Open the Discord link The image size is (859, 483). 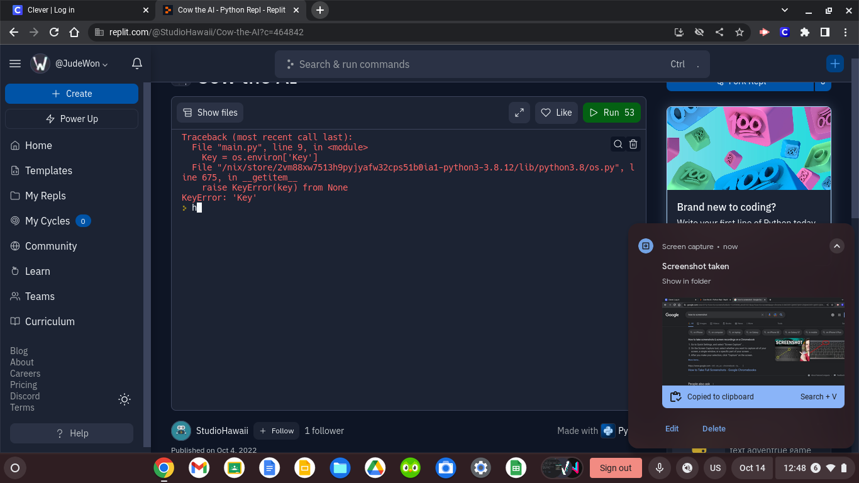point(25,396)
